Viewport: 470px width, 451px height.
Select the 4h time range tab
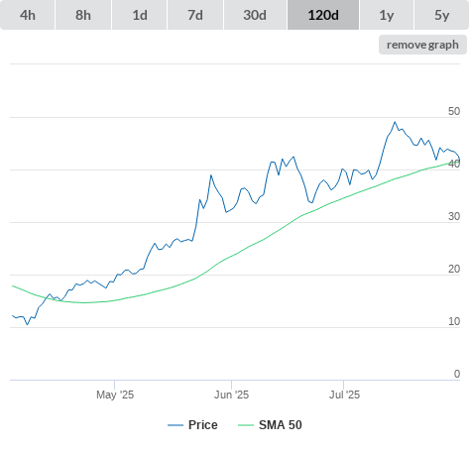28,15
